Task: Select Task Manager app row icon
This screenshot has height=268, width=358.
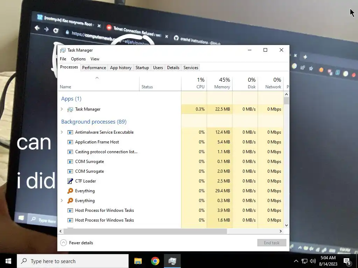Action: [70, 109]
